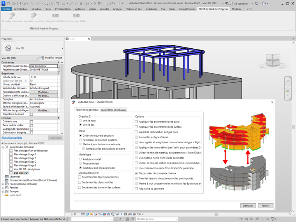Click the binoculars search icon in title bar
Viewport: 296px width, 222px height.
227,4
